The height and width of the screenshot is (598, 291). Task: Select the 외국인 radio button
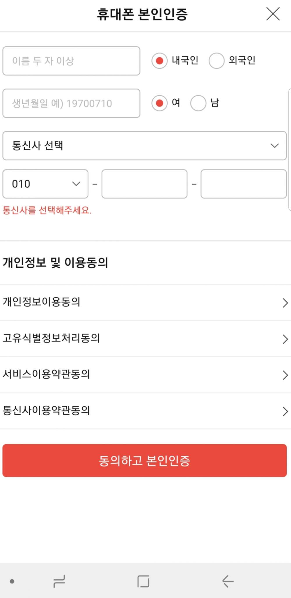pos(217,61)
